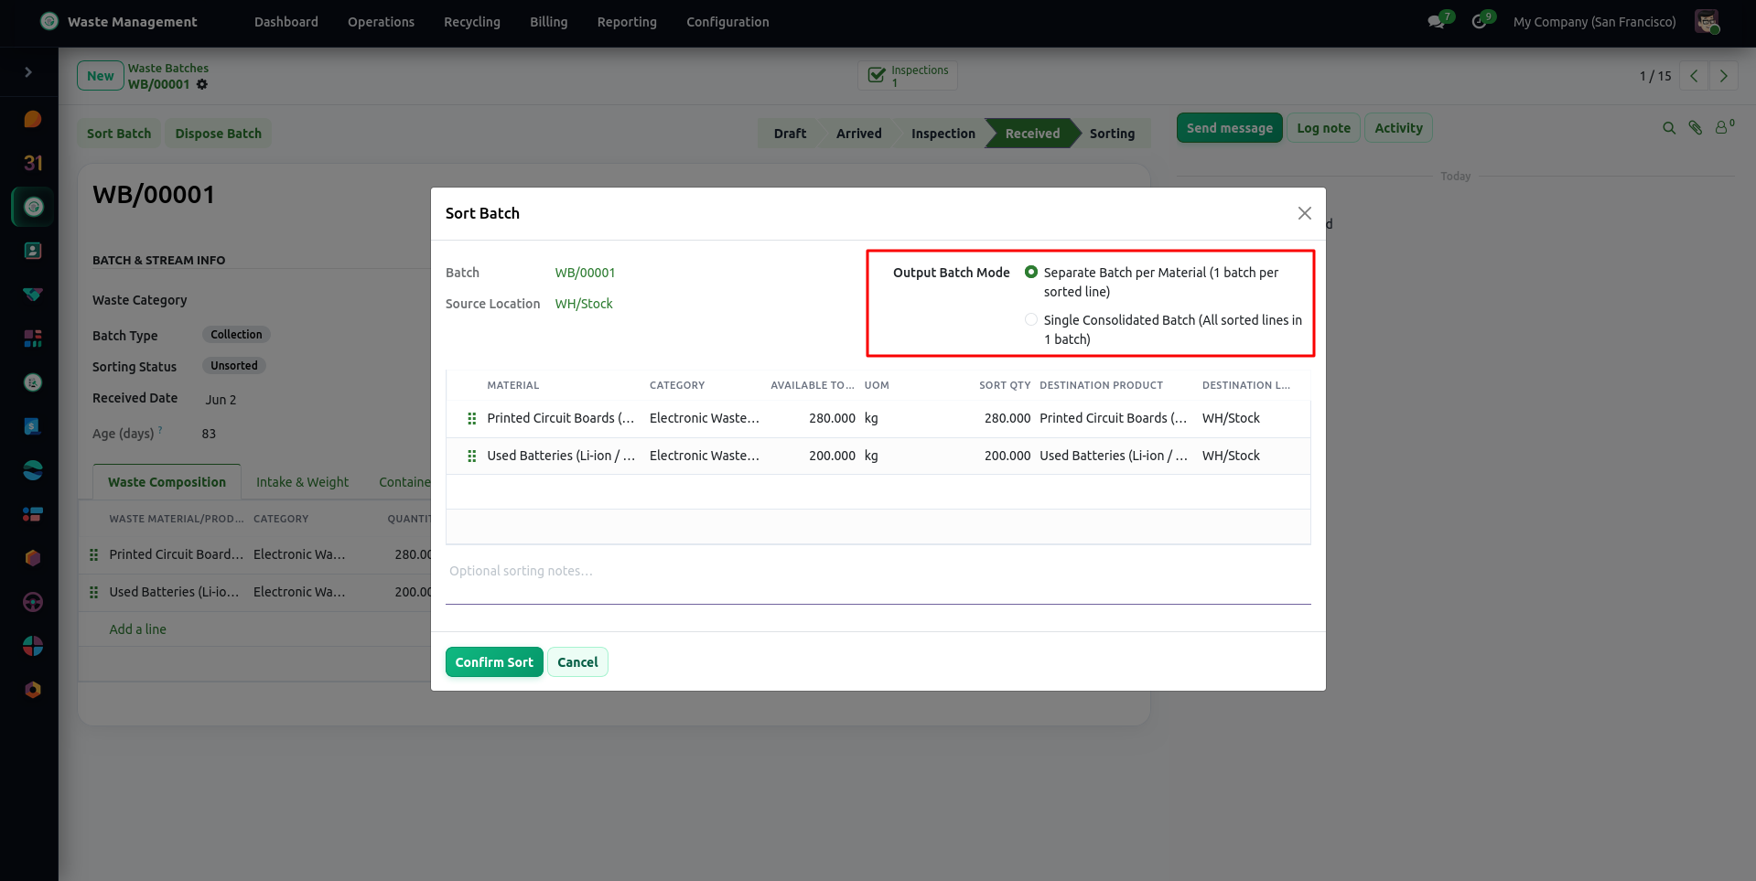Select the Draft status stage
This screenshot has width=1756, height=881.
[790, 134]
